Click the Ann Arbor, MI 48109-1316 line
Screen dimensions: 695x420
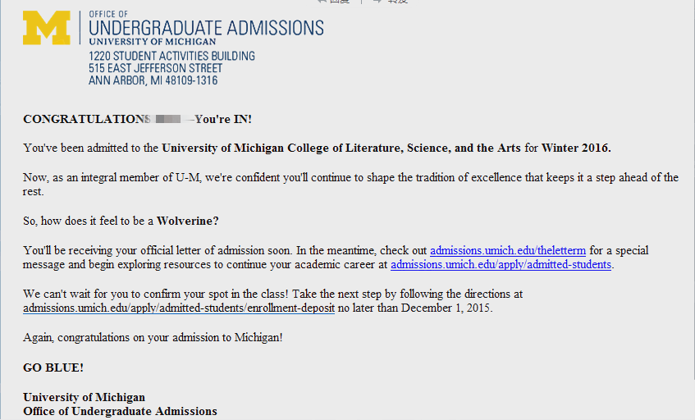click(x=153, y=80)
